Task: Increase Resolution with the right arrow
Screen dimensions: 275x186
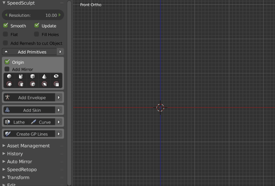Action: point(60,15)
